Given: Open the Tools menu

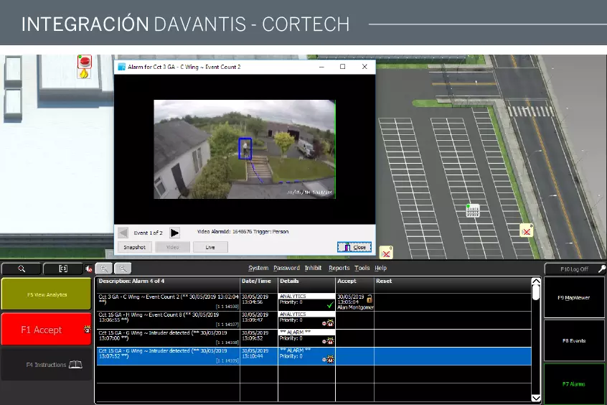Looking at the screenshot, I should click(x=362, y=268).
